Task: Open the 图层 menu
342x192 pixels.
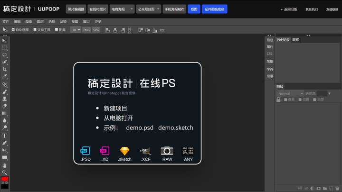Action: click(x=40, y=21)
